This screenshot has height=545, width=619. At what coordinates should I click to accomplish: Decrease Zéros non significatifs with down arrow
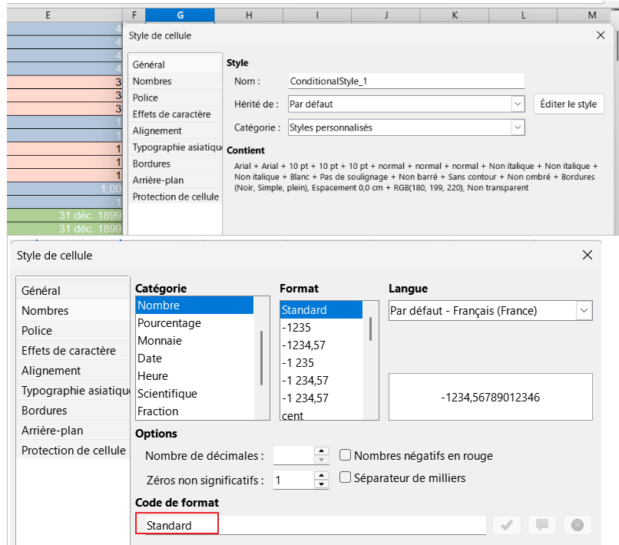coord(322,484)
